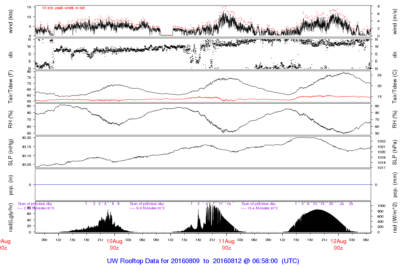
Task: Click the "10 min. peak winds in red" legend text
Action: (x=63, y=8)
